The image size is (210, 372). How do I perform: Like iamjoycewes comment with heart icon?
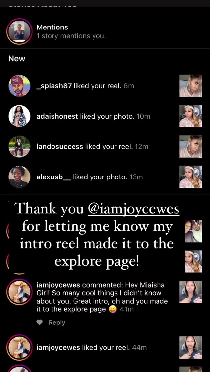click(40, 322)
